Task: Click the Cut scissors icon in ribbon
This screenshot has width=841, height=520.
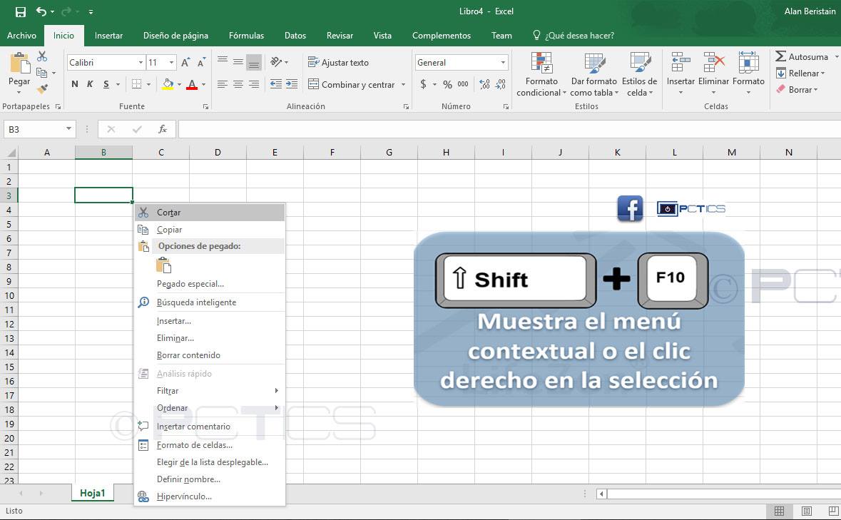Action: 42,56
